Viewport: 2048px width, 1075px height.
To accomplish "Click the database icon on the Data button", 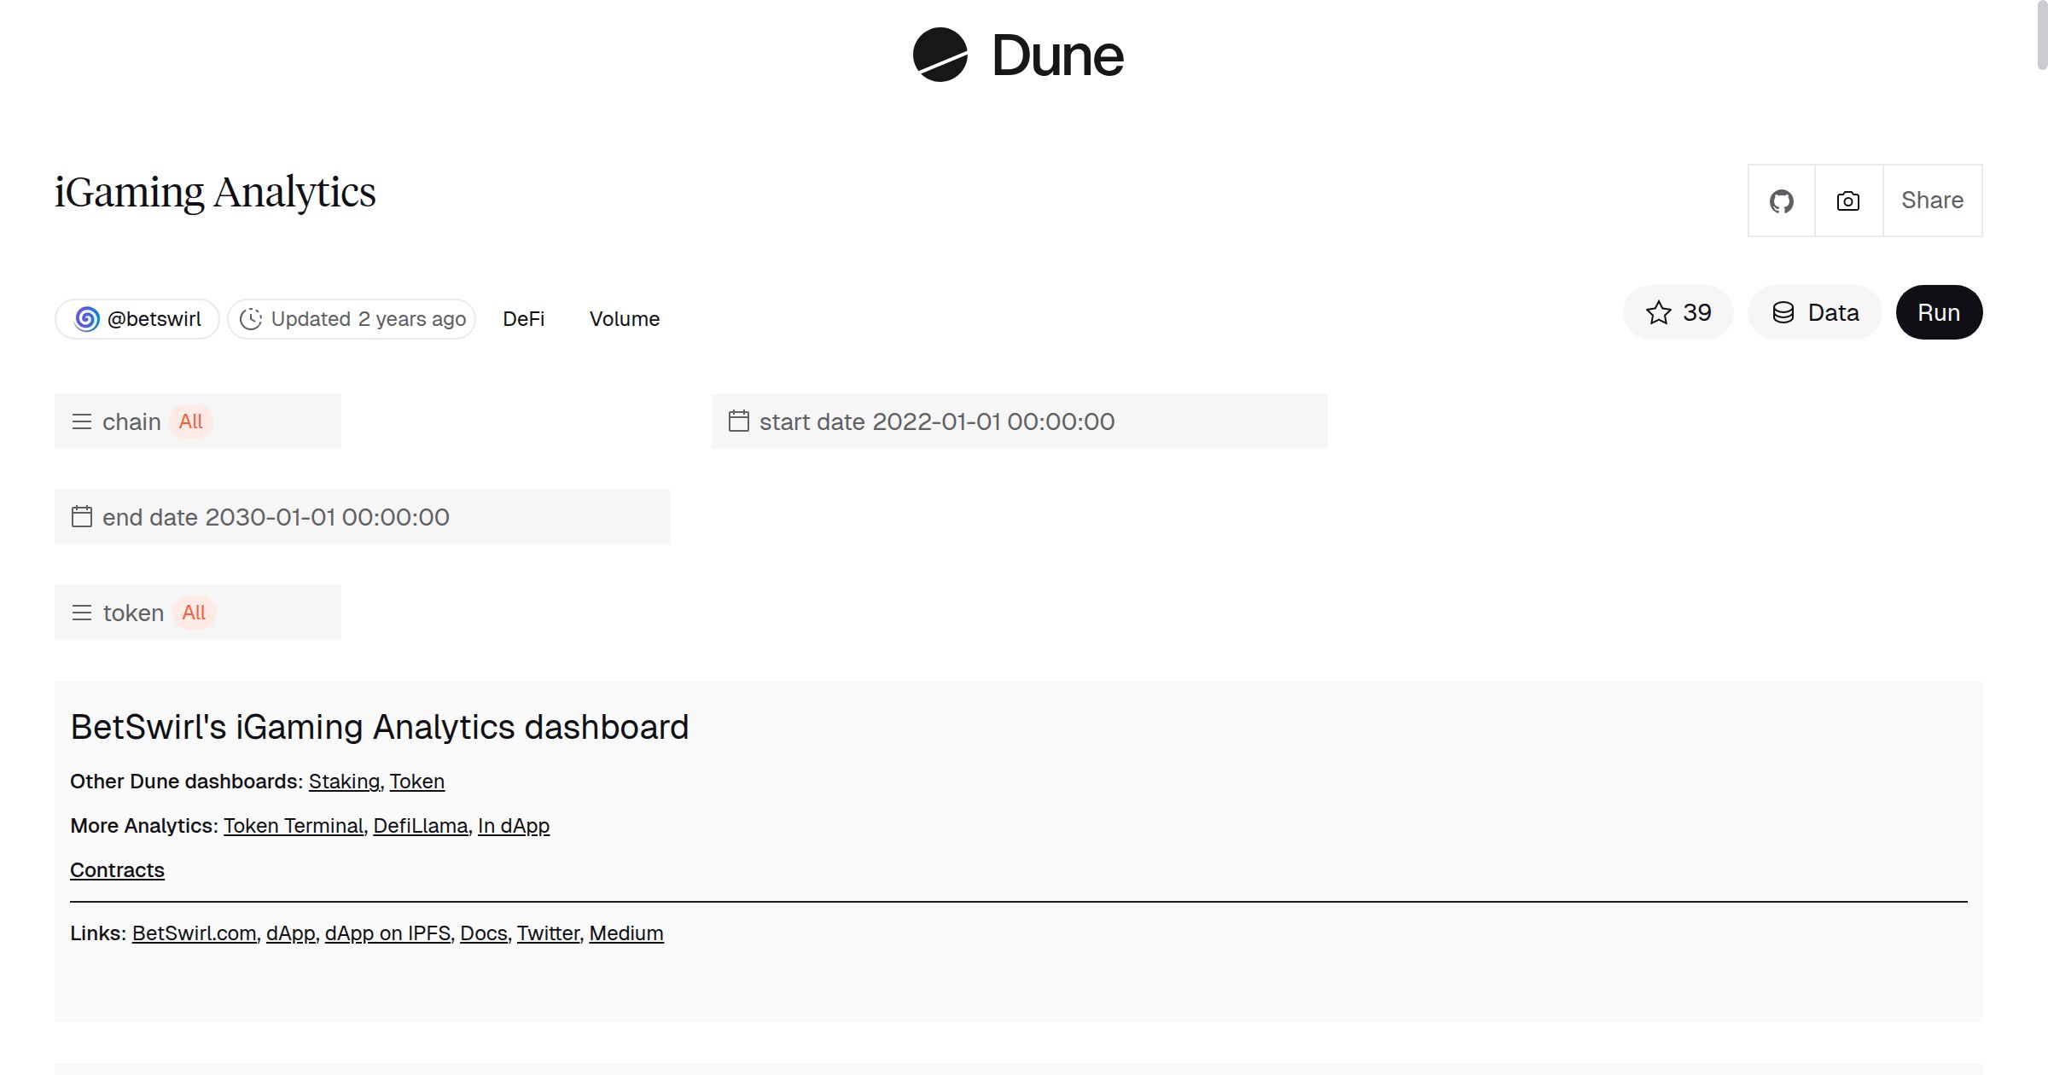I will [x=1783, y=312].
